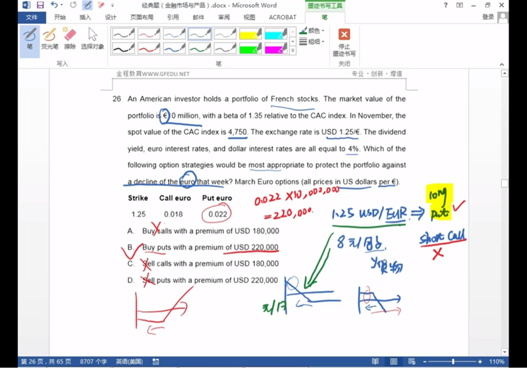Zoom out with minus button
The height and width of the screenshot is (368, 527).
click(425, 361)
